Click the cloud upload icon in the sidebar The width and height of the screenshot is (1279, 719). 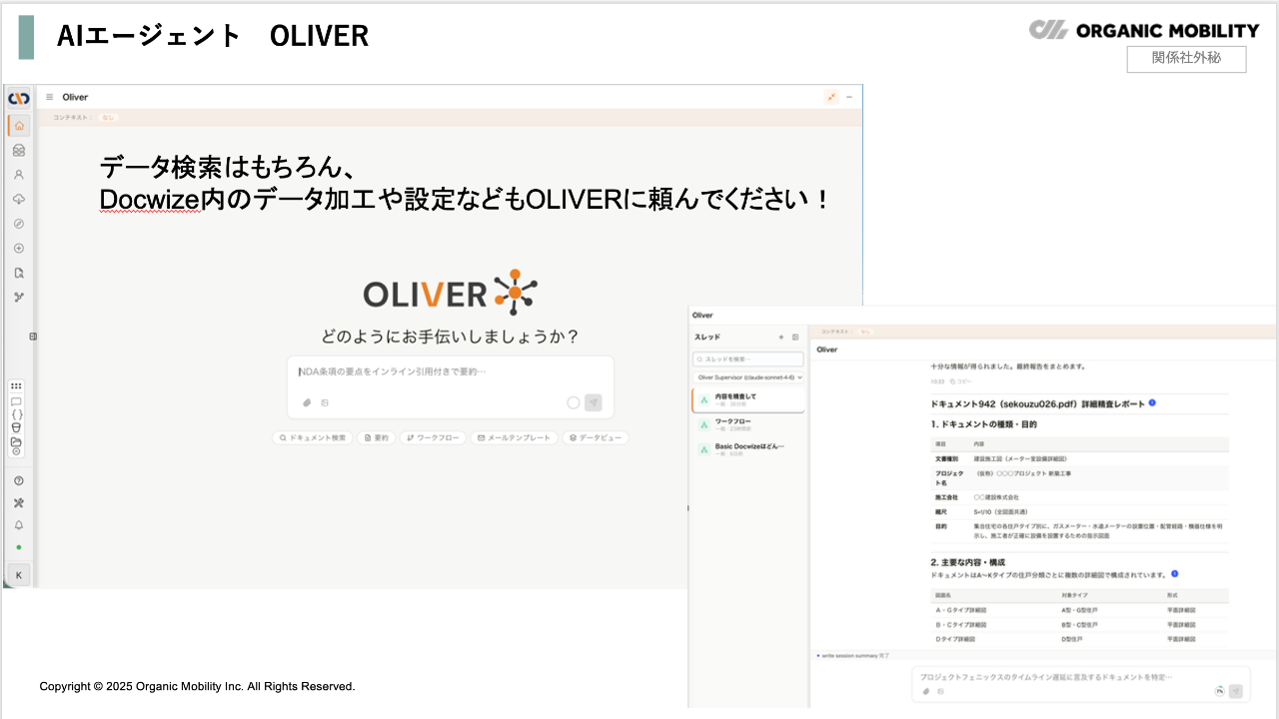(18, 199)
